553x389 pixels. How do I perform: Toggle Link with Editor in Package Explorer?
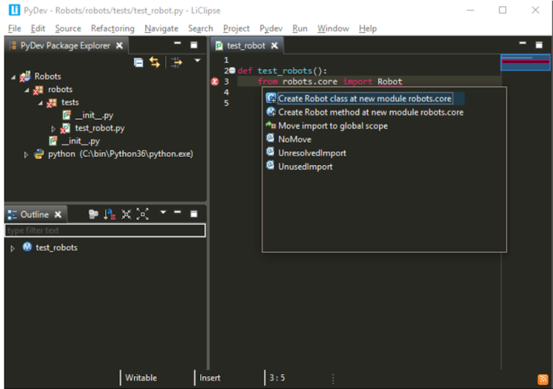click(x=155, y=62)
